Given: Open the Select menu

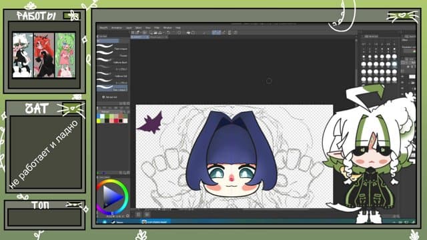Looking at the screenshot, I should [138, 28].
